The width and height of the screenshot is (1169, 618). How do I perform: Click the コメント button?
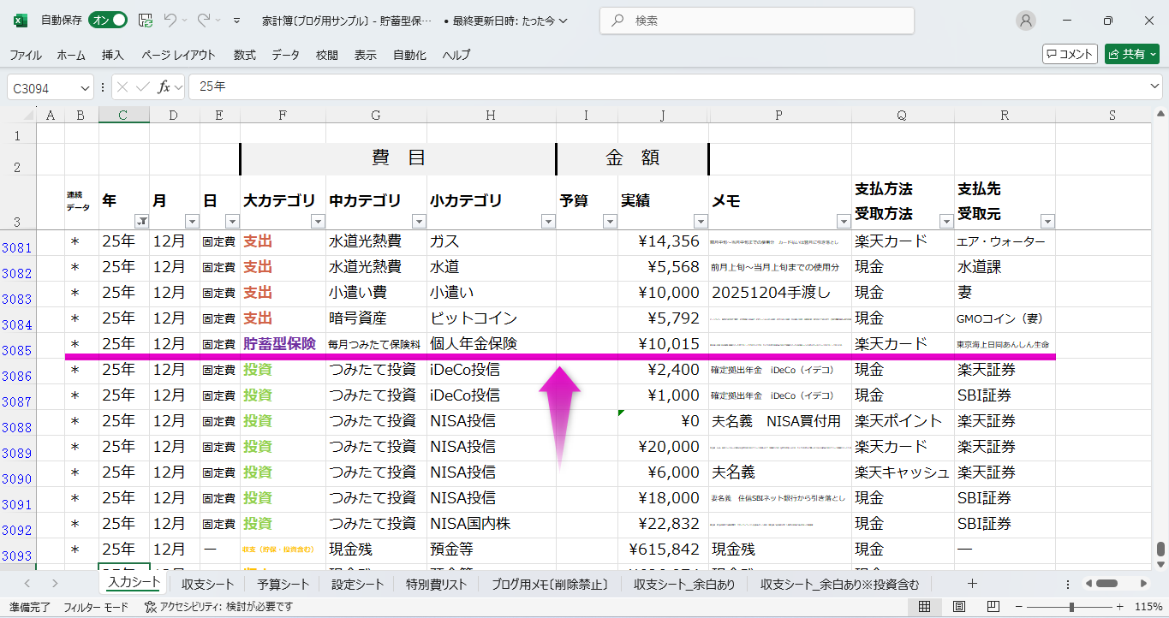1070,54
